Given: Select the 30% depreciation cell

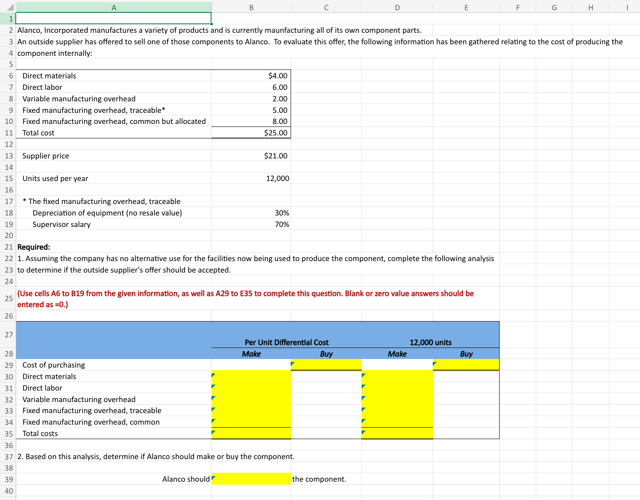Looking at the screenshot, I should 251,213.
